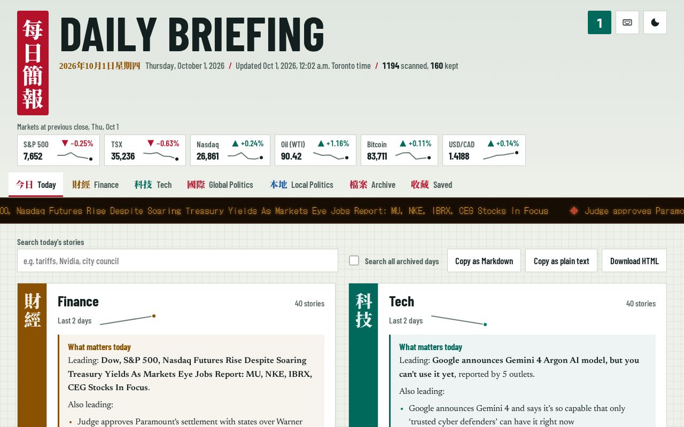Click the red dot separator in ticker
The image size is (684, 427).
[x=574, y=211]
